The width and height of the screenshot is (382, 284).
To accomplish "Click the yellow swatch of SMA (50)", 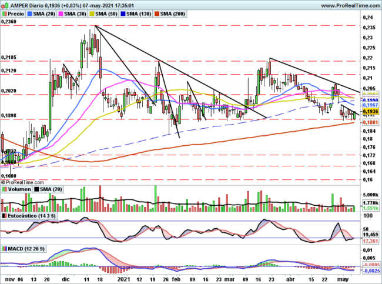I will coord(92,14).
